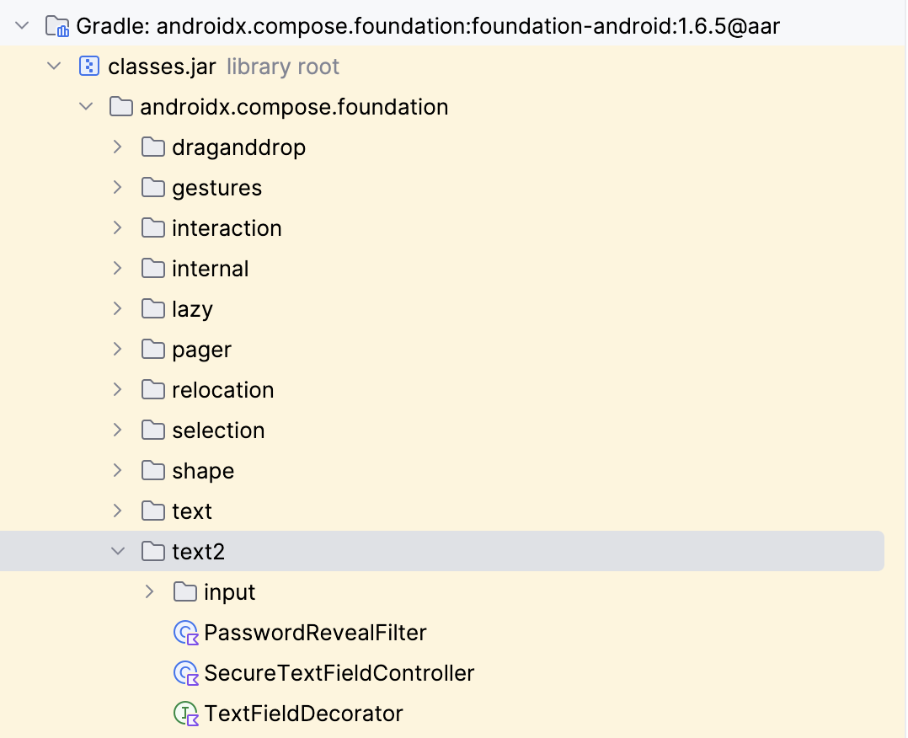The width and height of the screenshot is (908, 738).
Task: Expand the lazy package chevron
Action: [118, 308]
